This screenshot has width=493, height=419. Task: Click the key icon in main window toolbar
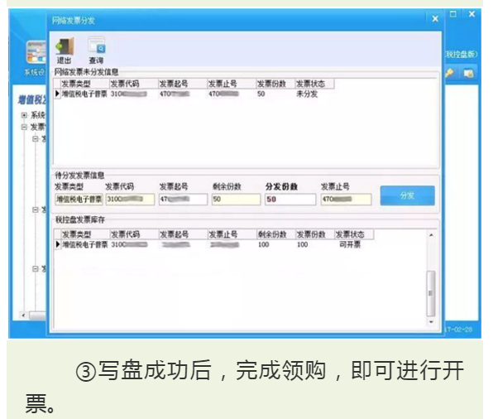[450, 73]
